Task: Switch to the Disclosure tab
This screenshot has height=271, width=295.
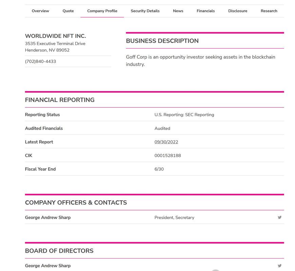Action: pyautogui.click(x=238, y=11)
